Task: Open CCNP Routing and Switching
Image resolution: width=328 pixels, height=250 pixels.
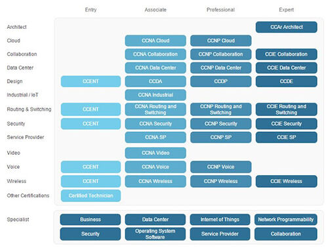Action: (220, 110)
